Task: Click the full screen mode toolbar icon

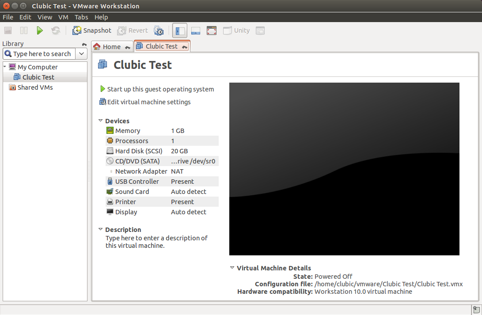Action: [x=212, y=30]
